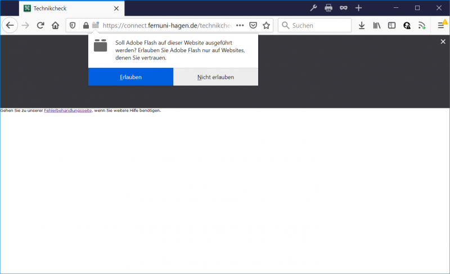Deny Flash with Nicht erlauben
The height and width of the screenshot is (274, 450).
point(215,77)
